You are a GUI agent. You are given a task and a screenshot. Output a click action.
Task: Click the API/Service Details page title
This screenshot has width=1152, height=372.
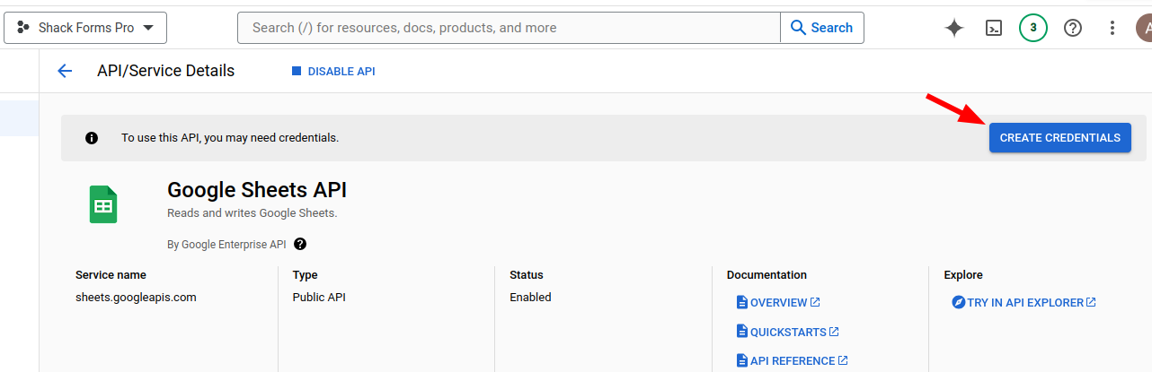(165, 71)
